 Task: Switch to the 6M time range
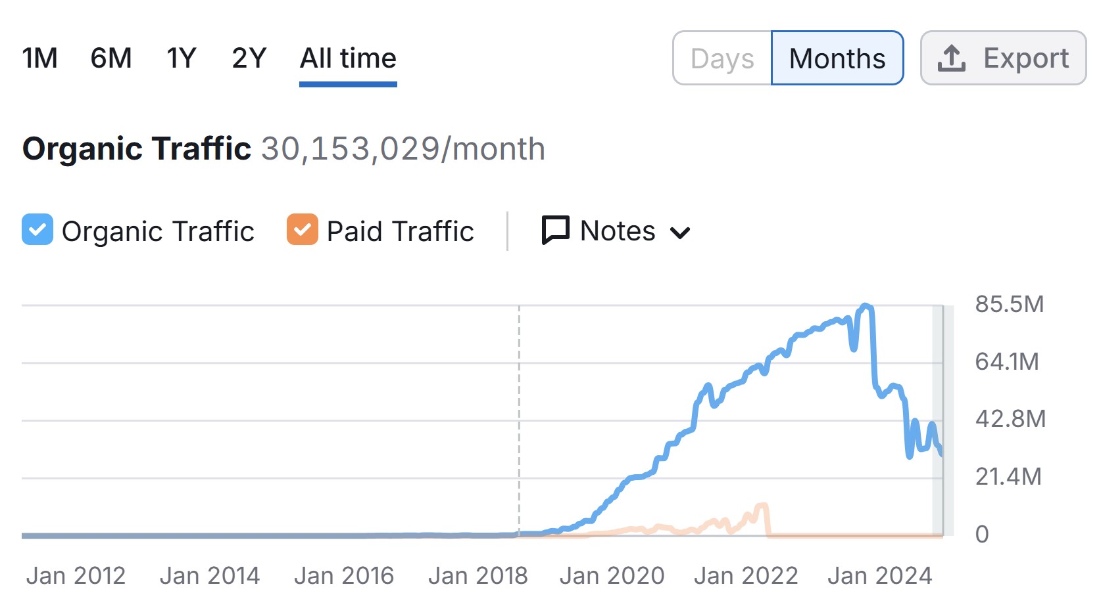click(111, 58)
